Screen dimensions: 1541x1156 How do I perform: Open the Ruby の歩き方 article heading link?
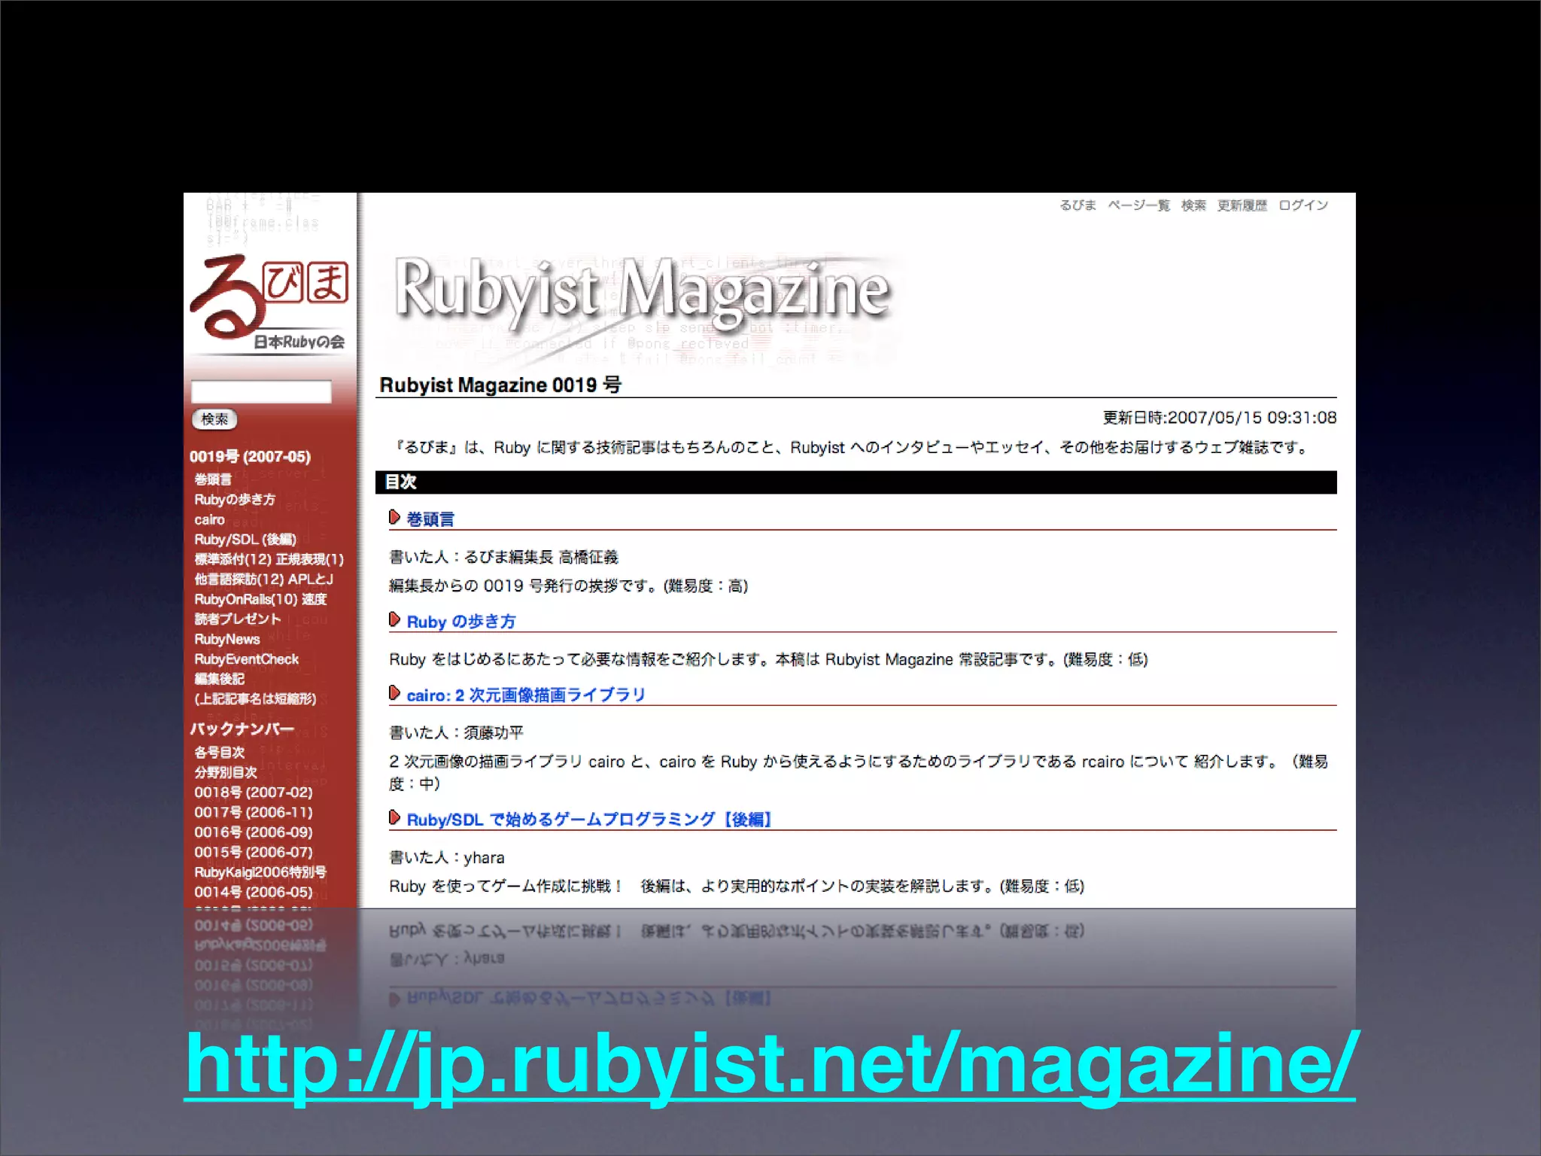[x=461, y=622]
